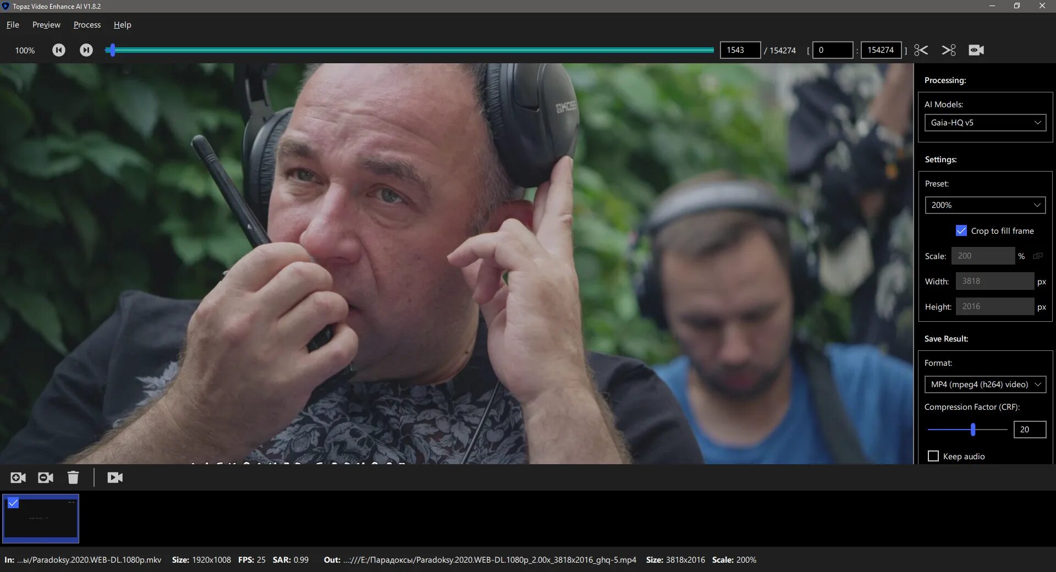Open the Help menu
The height and width of the screenshot is (572, 1056).
coord(122,25)
